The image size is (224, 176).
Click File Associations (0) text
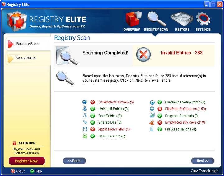pyautogui.click(x=180, y=129)
